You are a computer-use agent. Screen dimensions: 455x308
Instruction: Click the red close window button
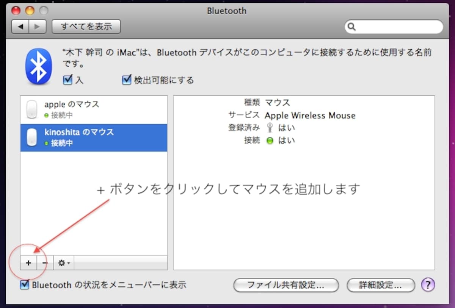(17, 10)
